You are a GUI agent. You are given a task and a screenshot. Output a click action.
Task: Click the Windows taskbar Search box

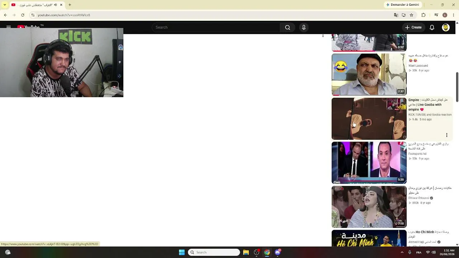[214, 252]
